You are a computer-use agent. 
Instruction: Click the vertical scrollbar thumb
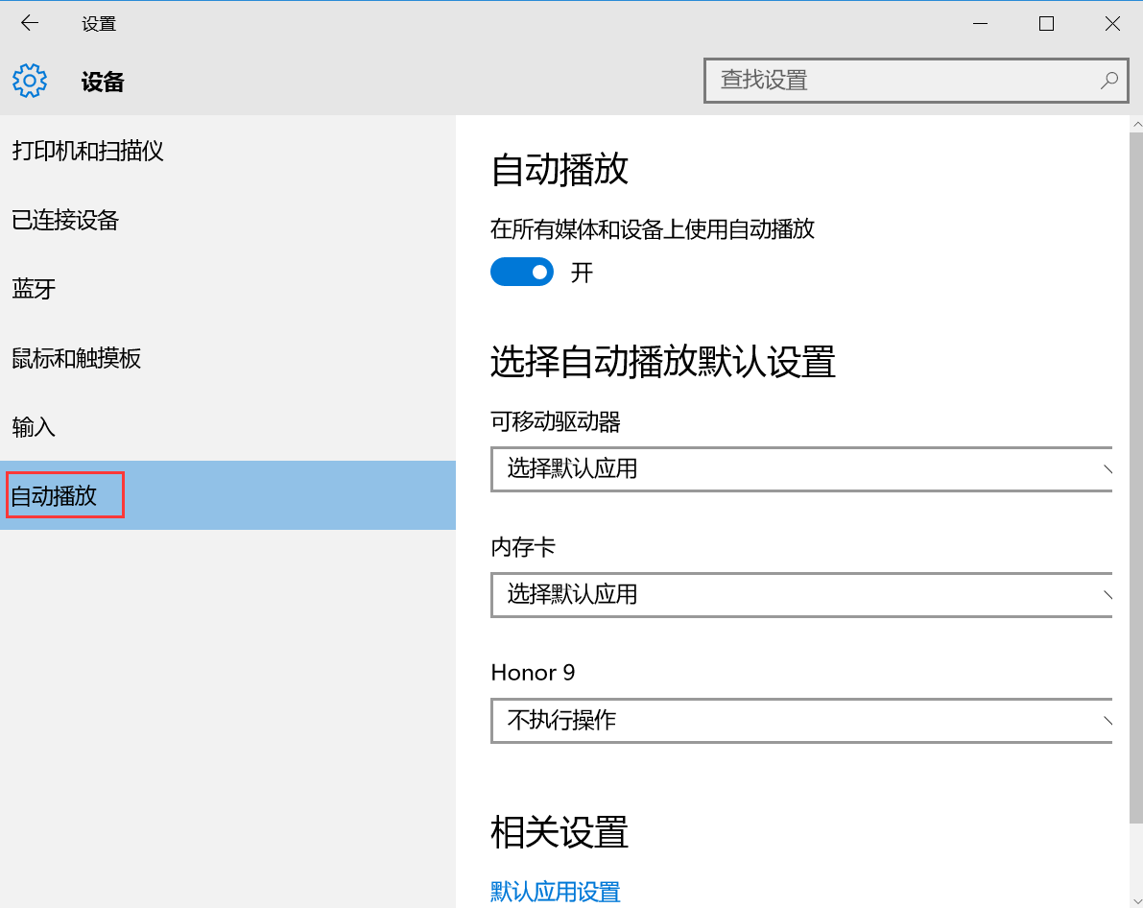(1135, 480)
